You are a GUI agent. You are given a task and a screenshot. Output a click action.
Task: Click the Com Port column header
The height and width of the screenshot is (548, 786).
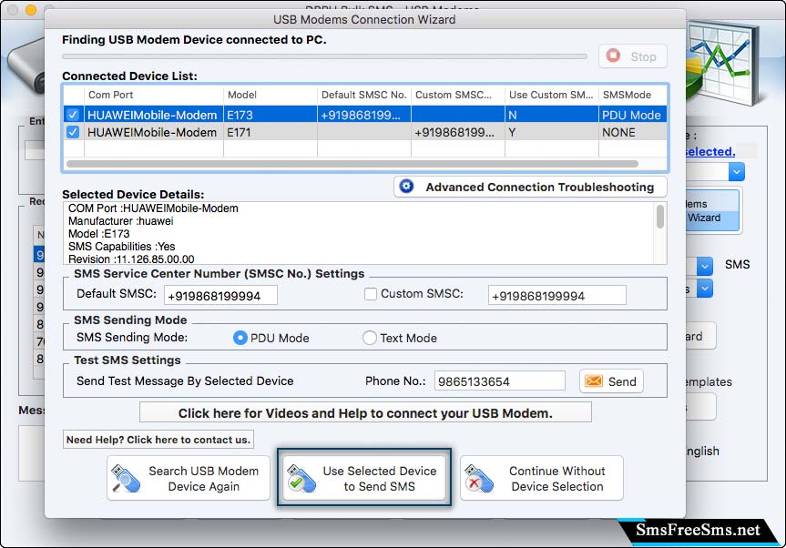[x=153, y=95]
